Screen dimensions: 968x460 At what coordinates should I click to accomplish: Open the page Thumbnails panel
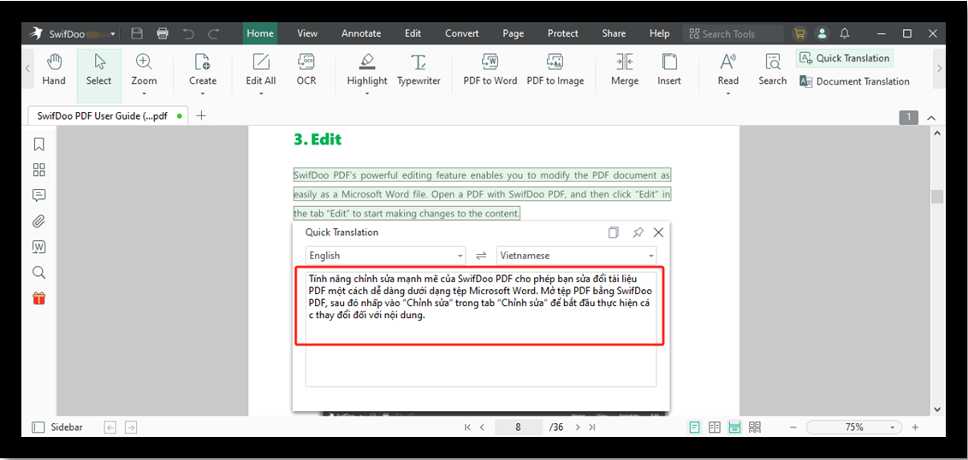(x=39, y=169)
